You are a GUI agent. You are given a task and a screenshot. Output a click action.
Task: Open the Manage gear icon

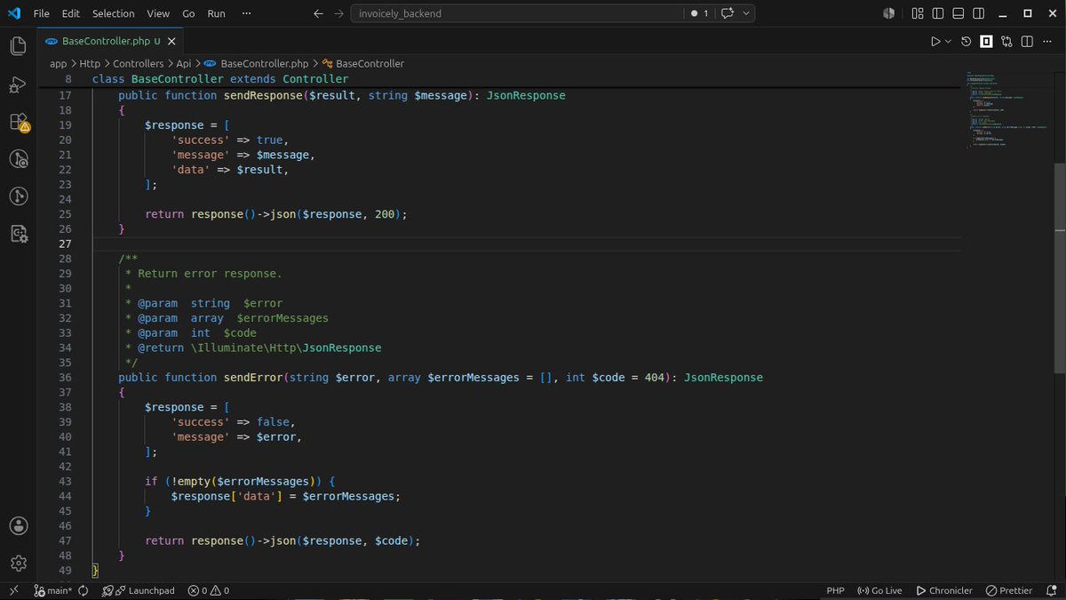(x=19, y=563)
